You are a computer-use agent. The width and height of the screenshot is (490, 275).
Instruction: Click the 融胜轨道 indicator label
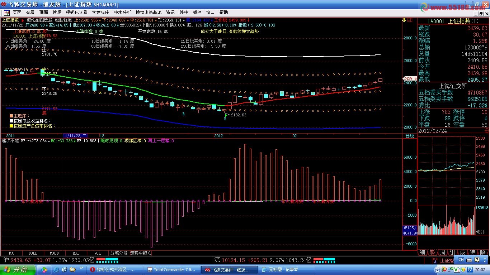(63, 20)
